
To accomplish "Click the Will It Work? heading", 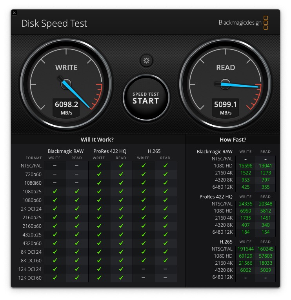I will (x=97, y=140).
